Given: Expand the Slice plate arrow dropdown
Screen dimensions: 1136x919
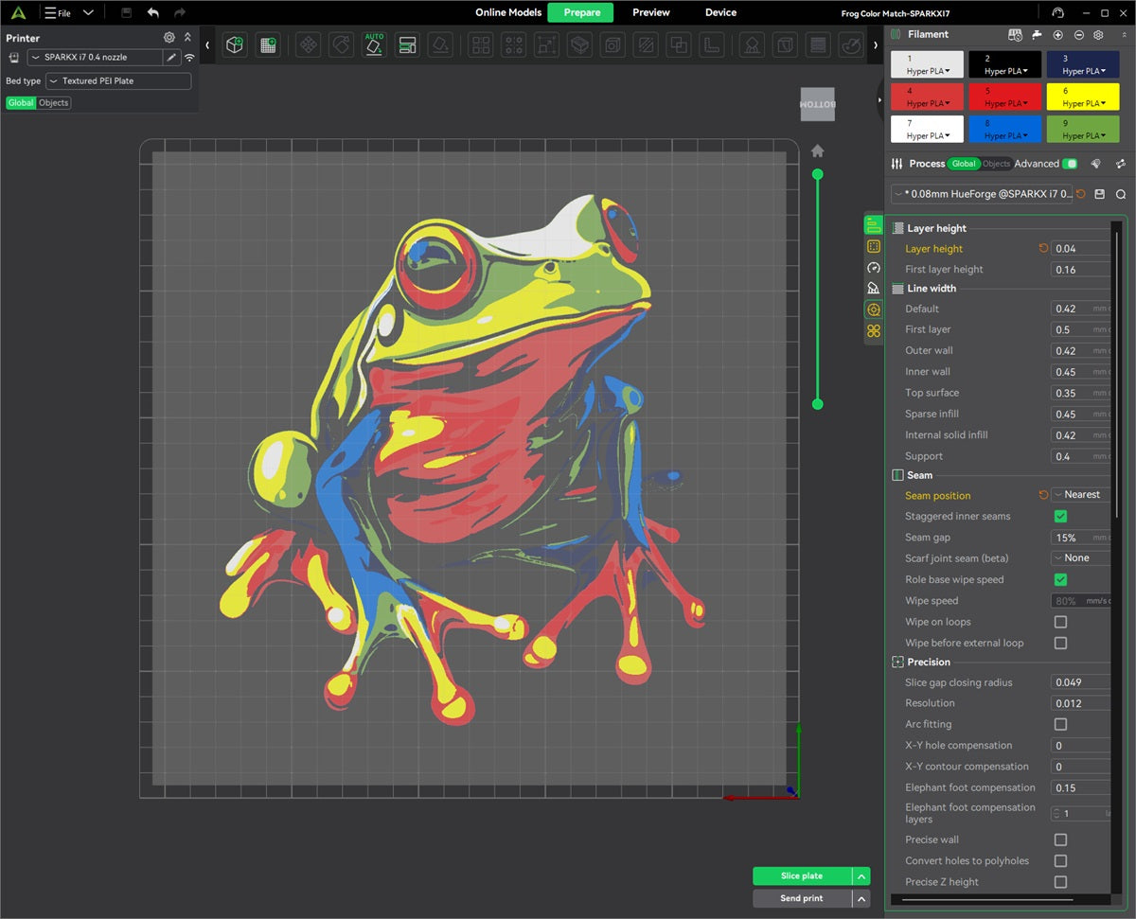Looking at the screenshot, I should click(861, 876).
